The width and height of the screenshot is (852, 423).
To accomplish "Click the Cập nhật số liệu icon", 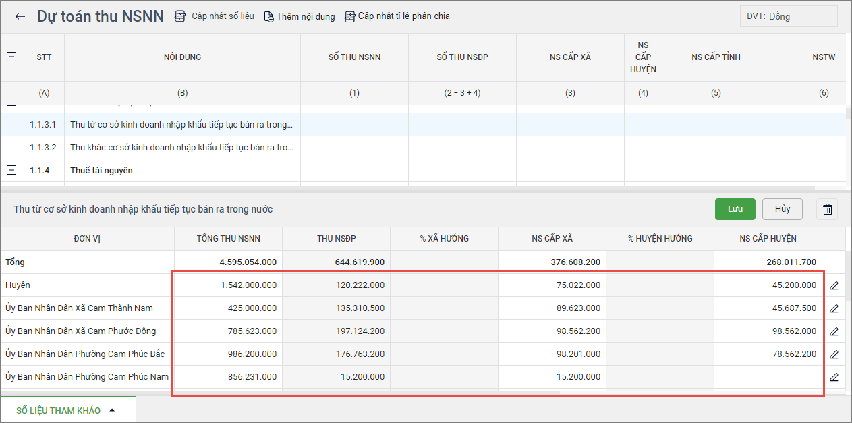I will (x=180, y=16).
